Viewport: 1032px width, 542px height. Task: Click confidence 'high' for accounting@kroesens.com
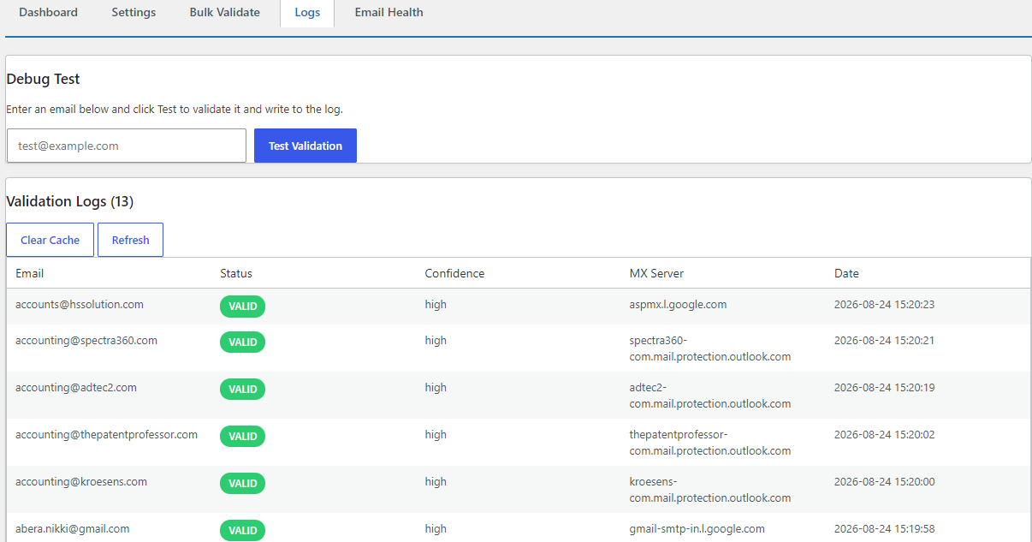click(x=436, y=481)
